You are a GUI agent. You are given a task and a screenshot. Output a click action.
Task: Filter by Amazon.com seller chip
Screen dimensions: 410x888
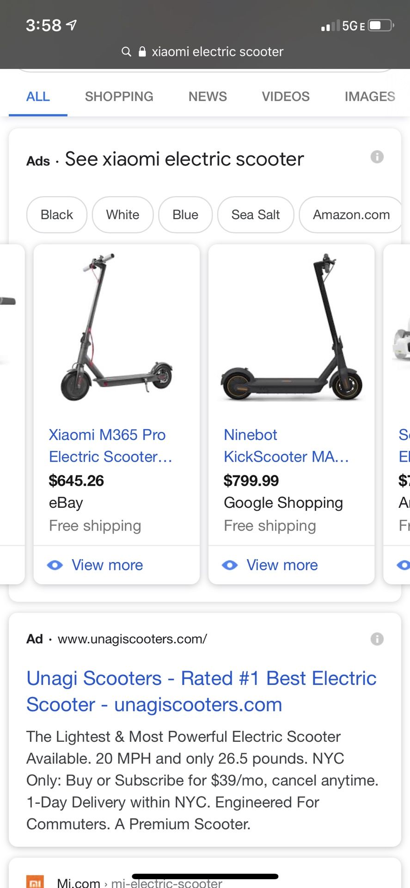(351, 215)
